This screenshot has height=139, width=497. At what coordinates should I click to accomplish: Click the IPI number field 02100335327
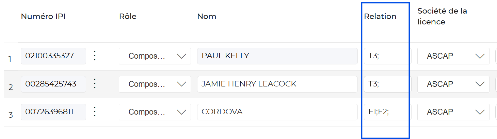53,56
